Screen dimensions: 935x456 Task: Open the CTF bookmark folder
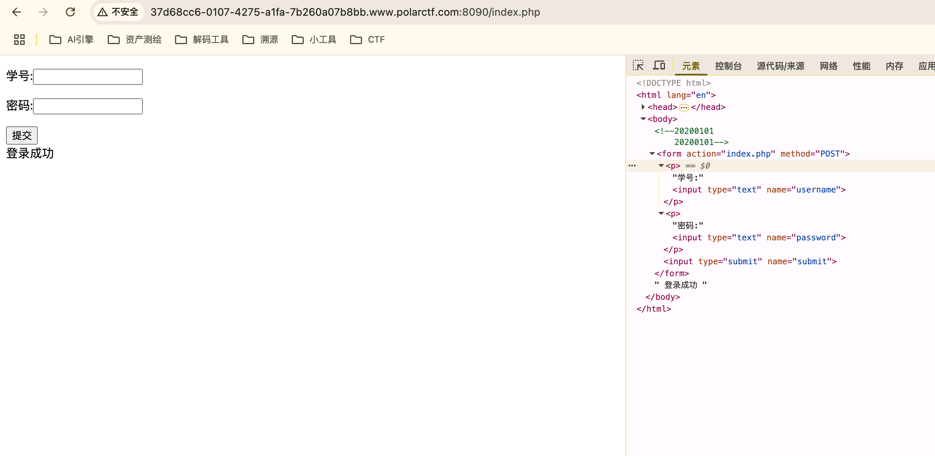(x=367, y=40)
